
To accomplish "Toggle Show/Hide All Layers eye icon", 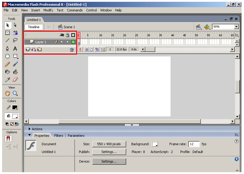I will [62, 35].
